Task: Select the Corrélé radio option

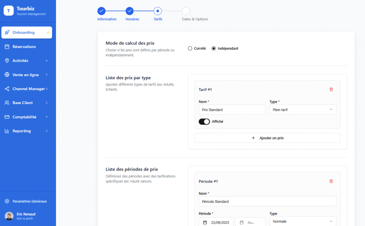Action: 190,48
